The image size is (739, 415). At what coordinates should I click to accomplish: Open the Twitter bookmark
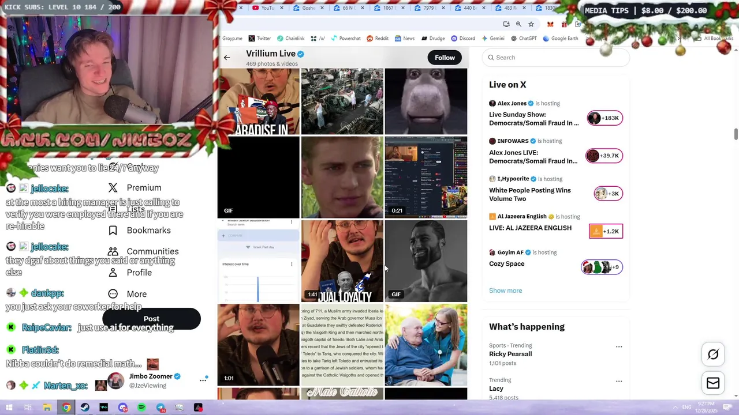tap(260, 39)
